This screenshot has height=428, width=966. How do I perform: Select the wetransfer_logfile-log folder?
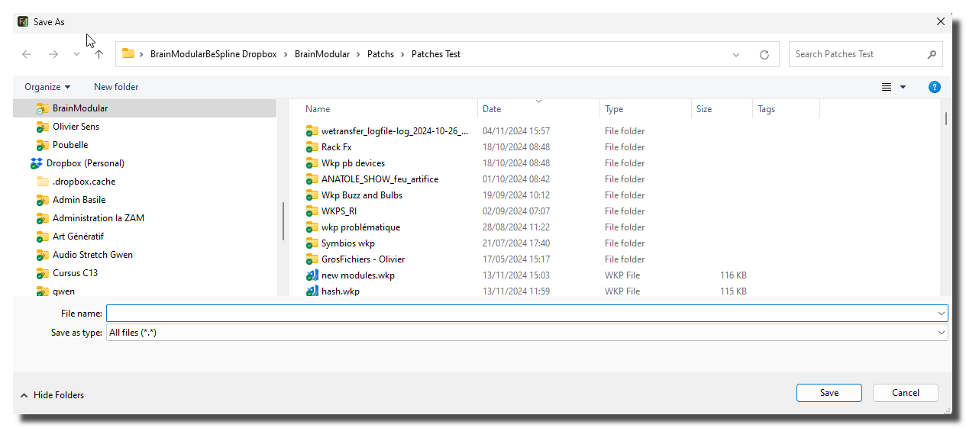click(394, 131)
